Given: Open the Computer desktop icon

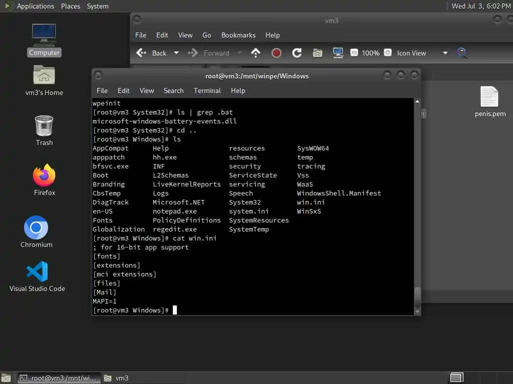Looking at the screenshot, I should tap(44, 39).
